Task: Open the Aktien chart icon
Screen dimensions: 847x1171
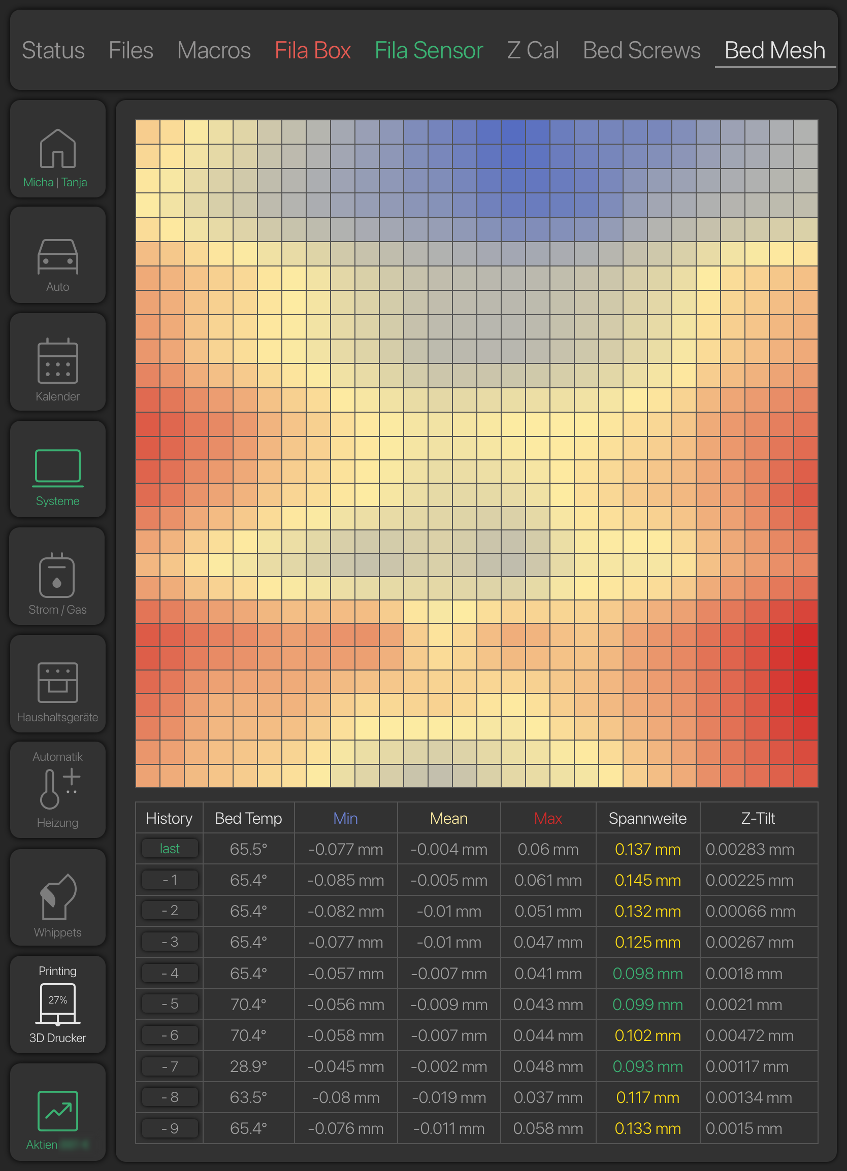Action: (57, 1112)
